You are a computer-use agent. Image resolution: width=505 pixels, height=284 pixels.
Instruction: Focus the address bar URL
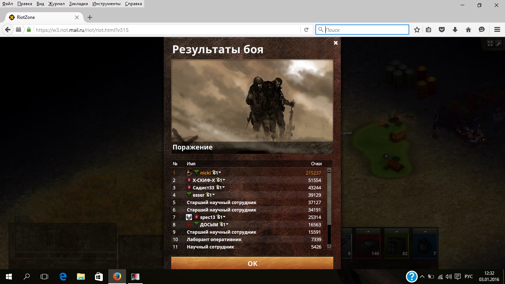click(166, 30)
